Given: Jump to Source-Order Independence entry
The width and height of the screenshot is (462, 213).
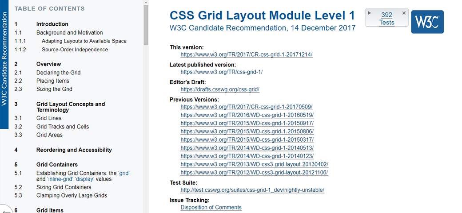Looking at the screenshot, I should [75, 50].
